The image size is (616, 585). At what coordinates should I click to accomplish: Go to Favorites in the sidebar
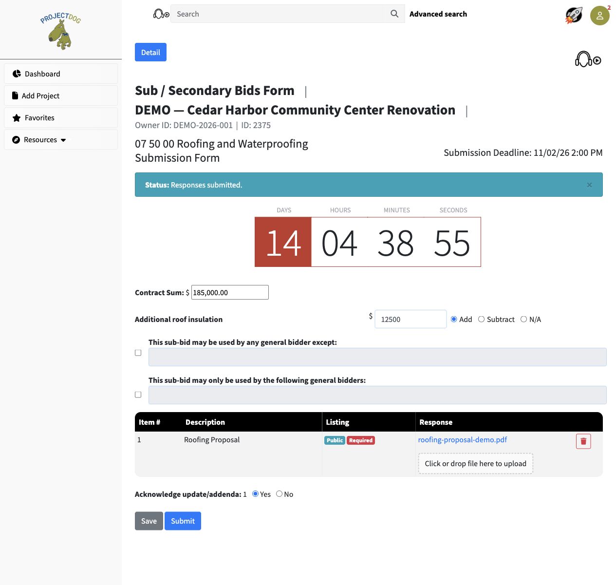click(61, 117)
